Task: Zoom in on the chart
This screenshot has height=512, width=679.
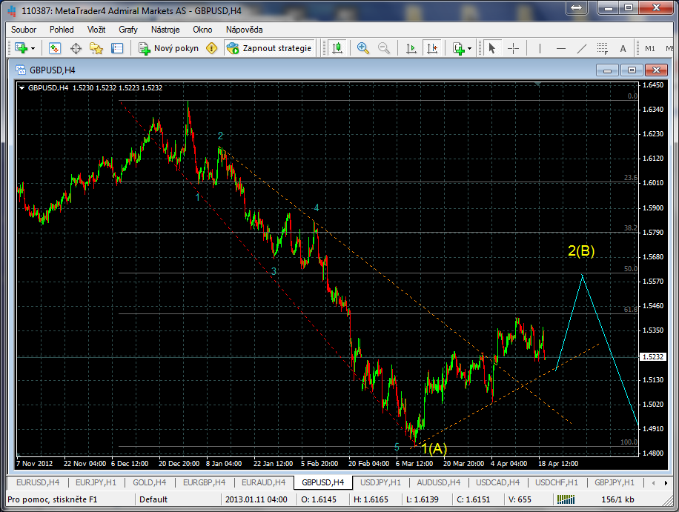Action: 363,48
